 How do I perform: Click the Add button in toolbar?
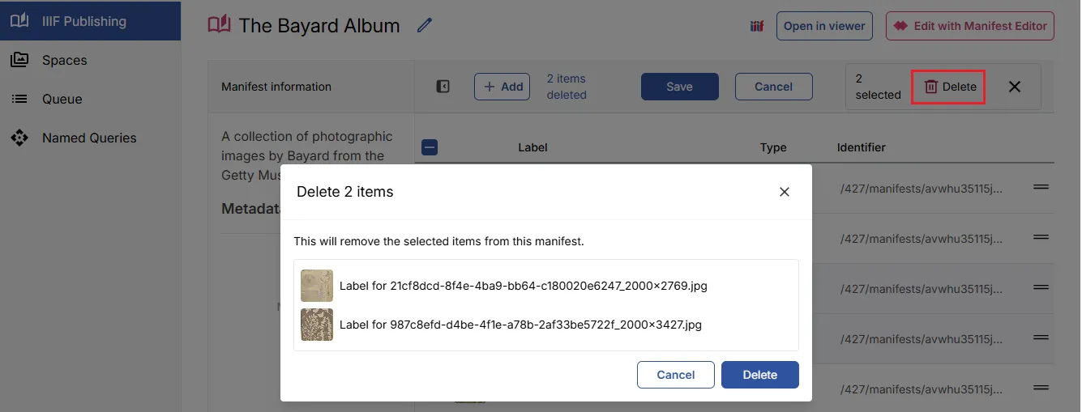point(502,87)
